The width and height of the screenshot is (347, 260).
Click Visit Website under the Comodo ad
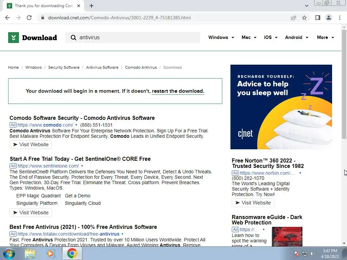(30, 145)
